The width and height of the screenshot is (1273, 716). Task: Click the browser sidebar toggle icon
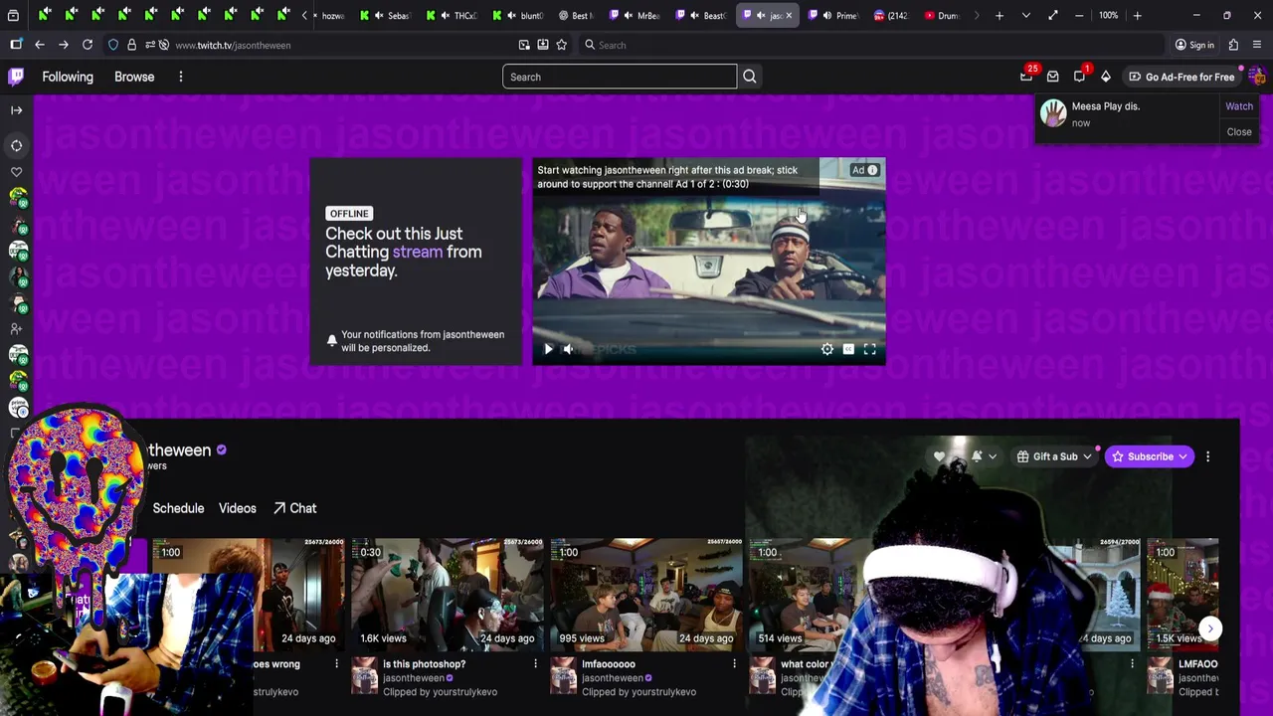tap(16, 45)
